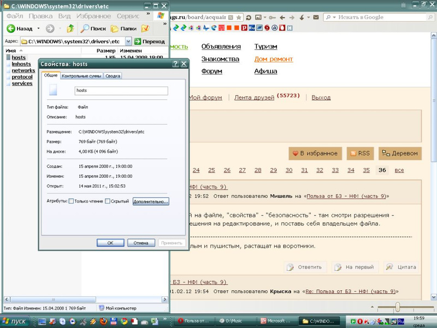The width and height of the screenshot is (437, 328).
Task: Switch to the Контрольные суммы tab
Action: [x=81, y=76]
